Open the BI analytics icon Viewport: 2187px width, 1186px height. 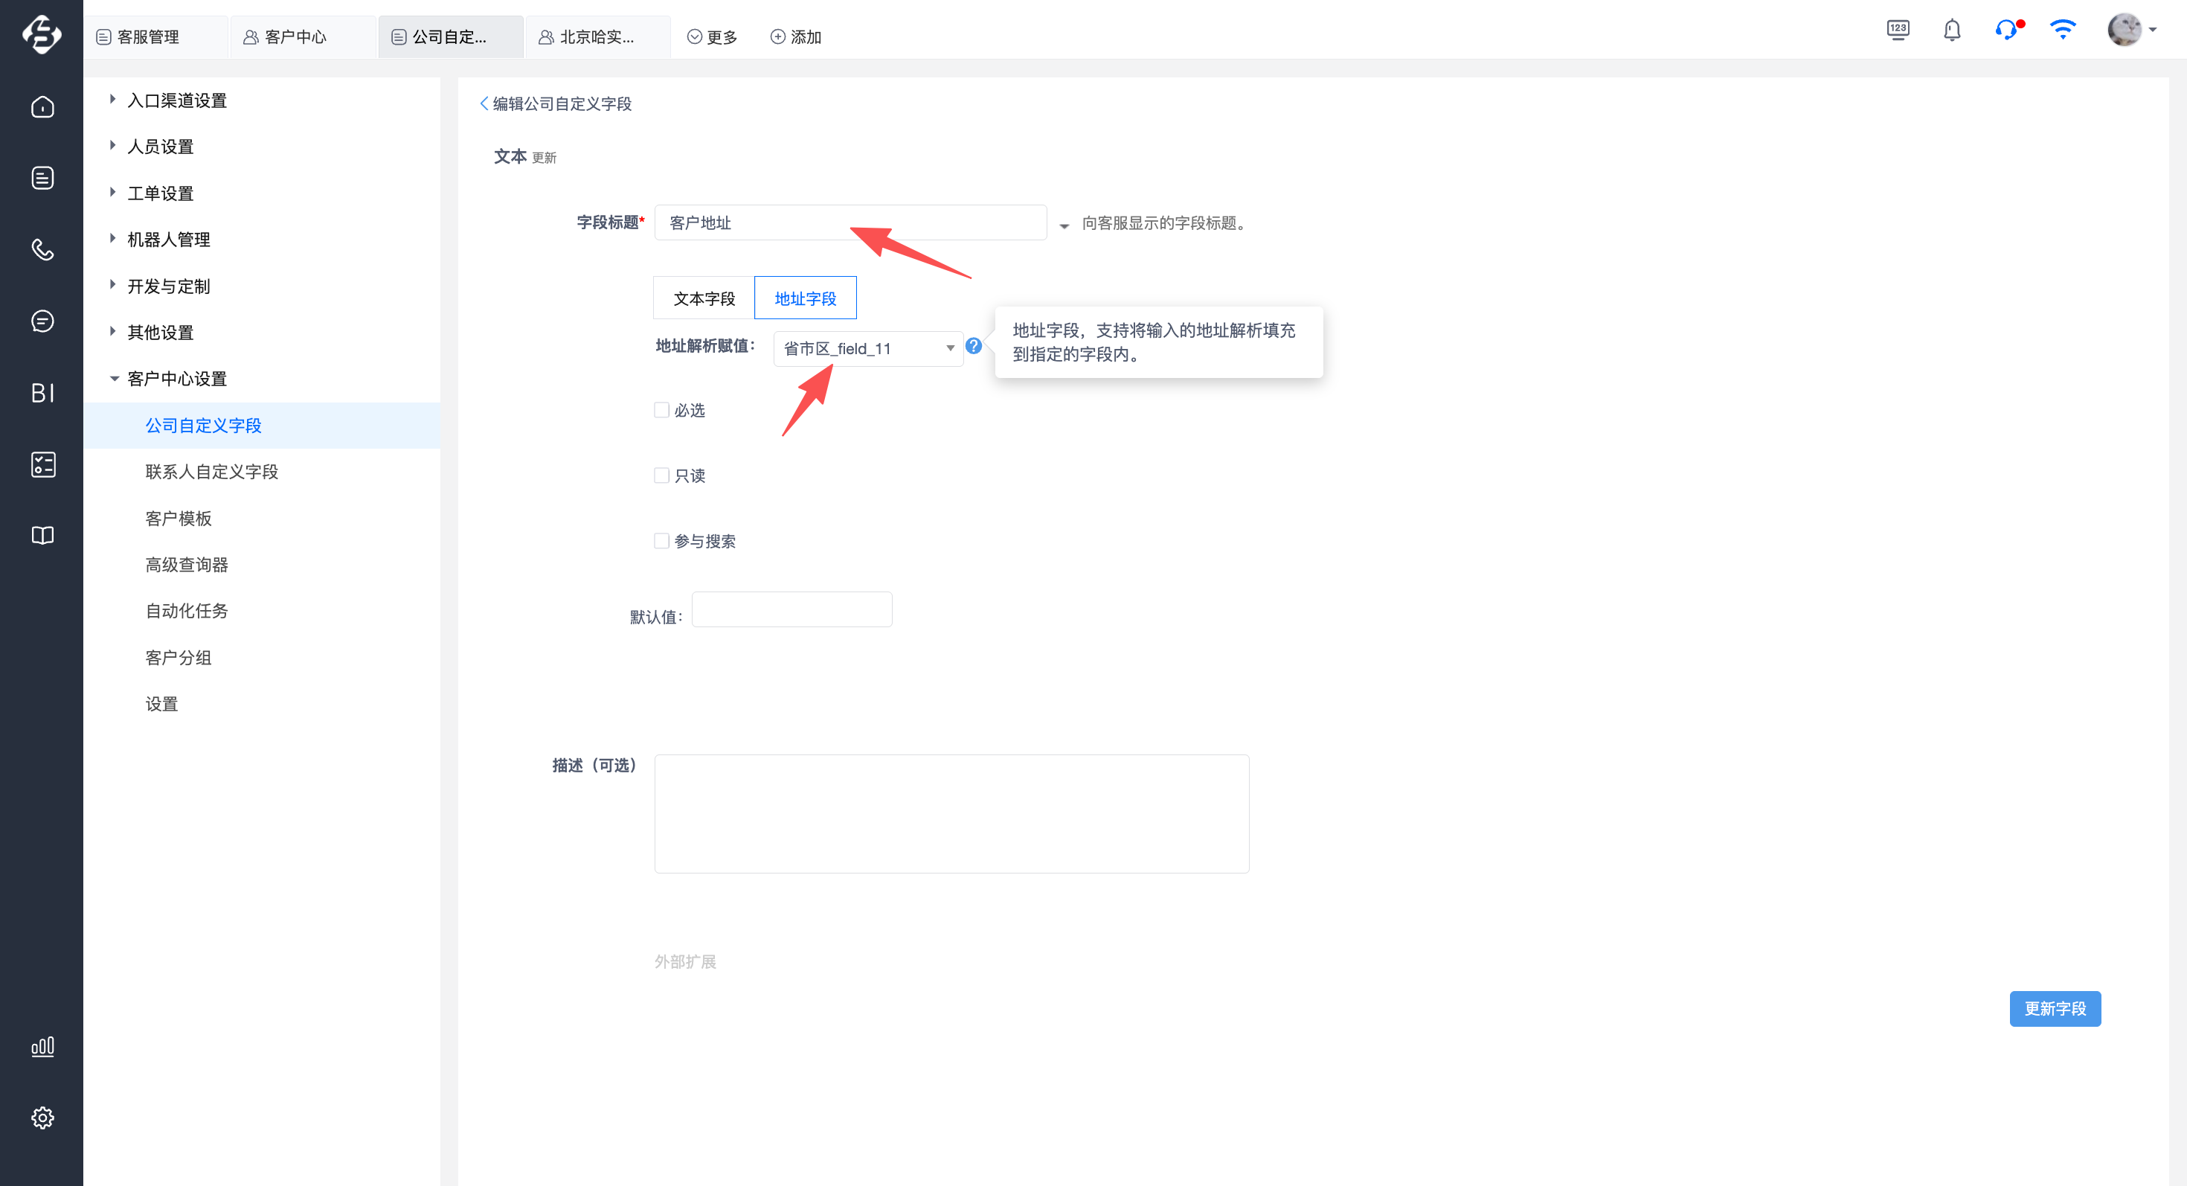pos(42,393)
